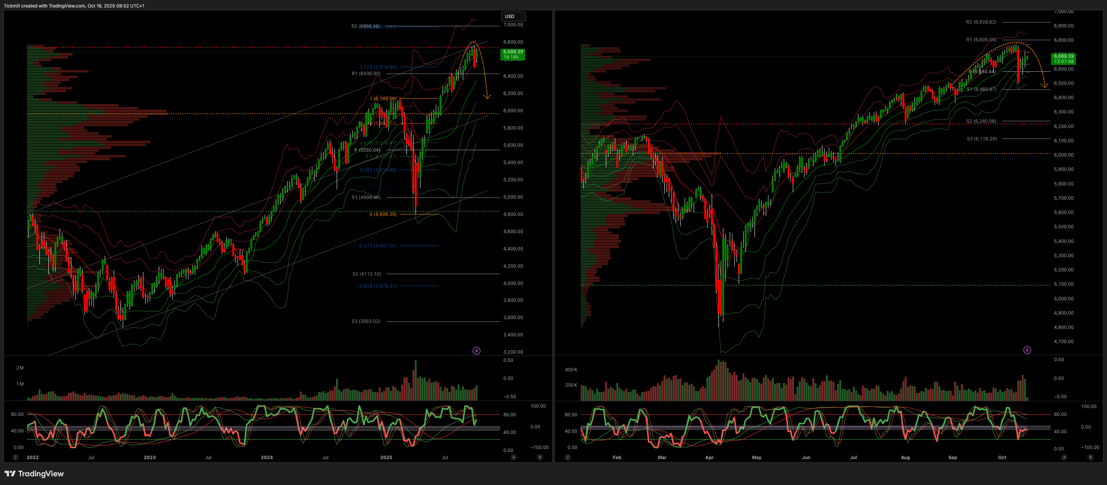1107x485 pixels.
Task: Click the left chart's current price label 6,689.39
Action: click(x=513, y=51)
